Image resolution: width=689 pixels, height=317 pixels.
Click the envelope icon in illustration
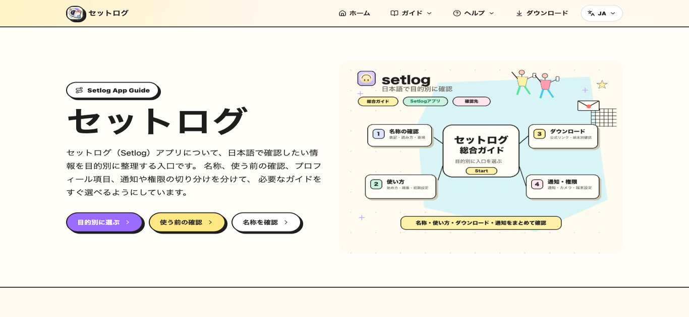[588, 106]
